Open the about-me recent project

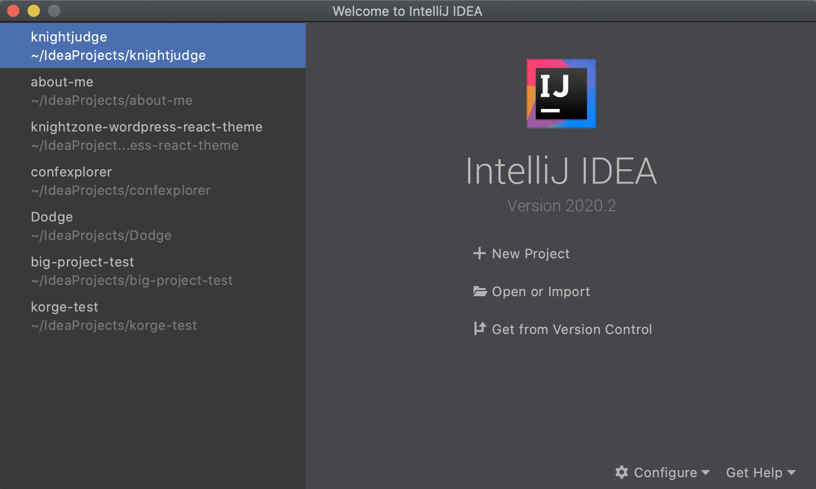pos(153,91)
